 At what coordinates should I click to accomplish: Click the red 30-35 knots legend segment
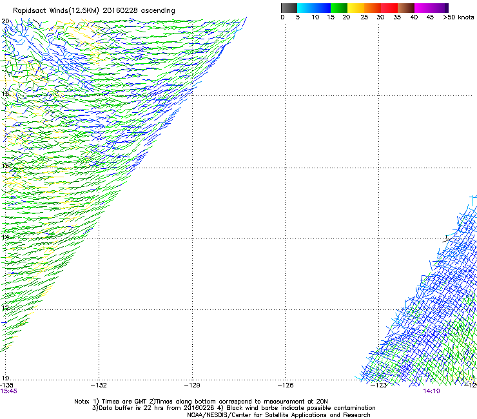[x=389, y=8]
